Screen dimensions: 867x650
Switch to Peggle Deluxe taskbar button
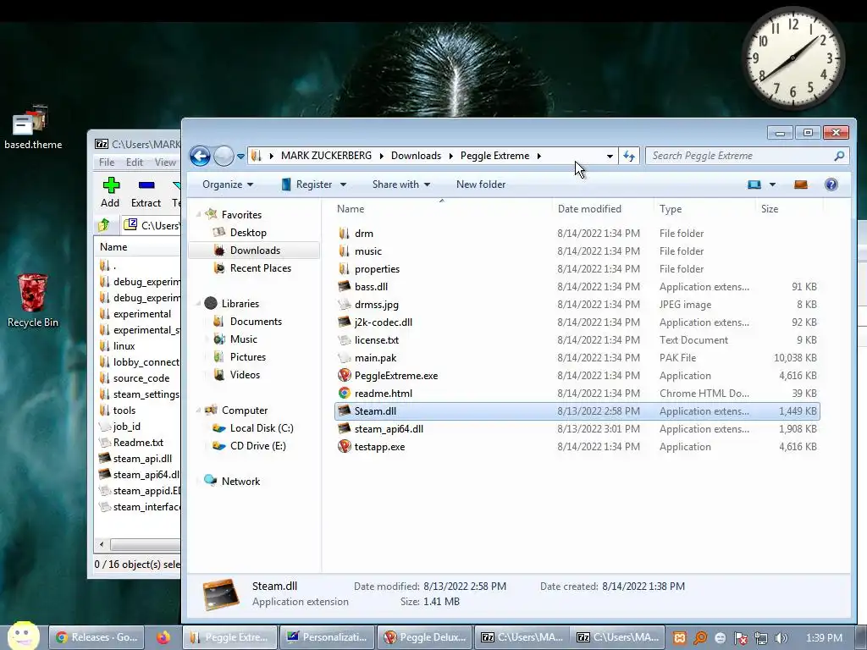point(425,637)
